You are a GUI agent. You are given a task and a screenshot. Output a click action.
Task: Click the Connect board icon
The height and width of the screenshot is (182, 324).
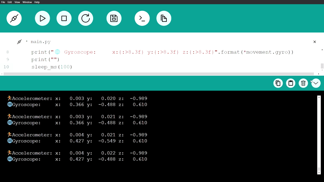coord(14,18)
